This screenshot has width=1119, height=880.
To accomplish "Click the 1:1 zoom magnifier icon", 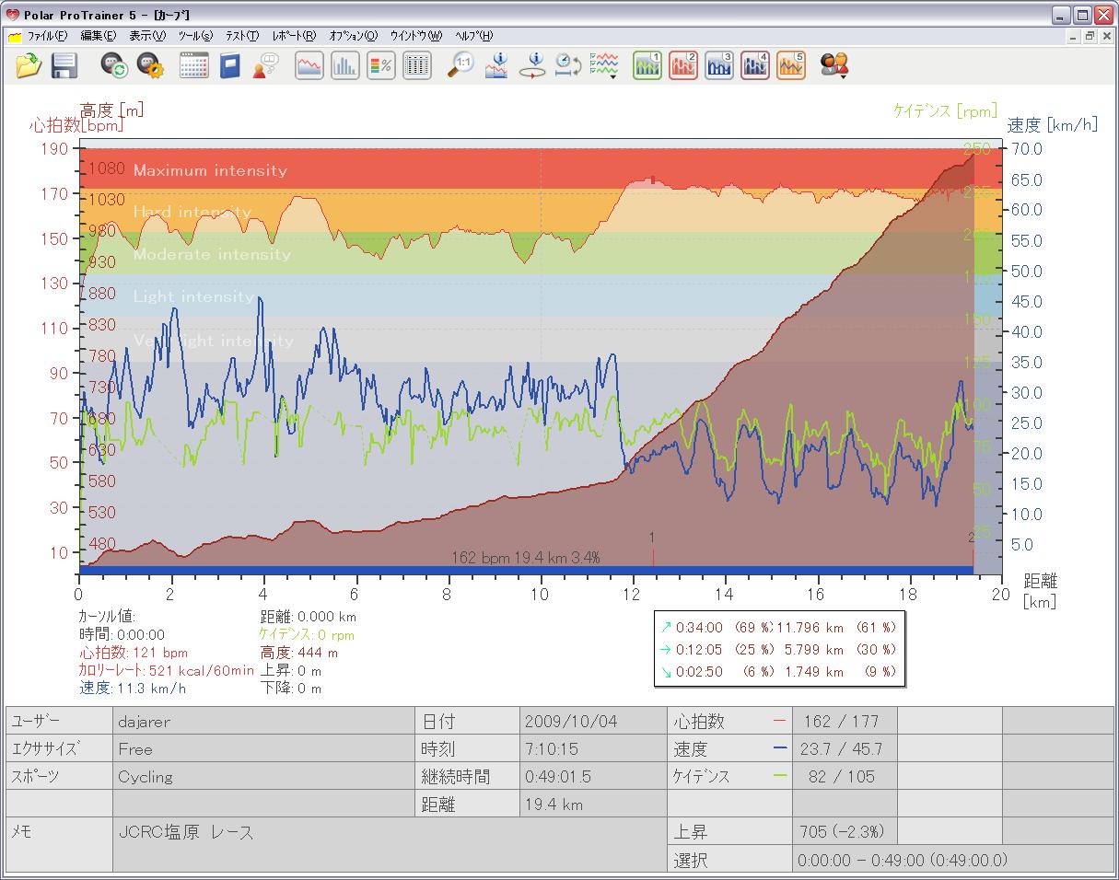I will tap(460, 65).
